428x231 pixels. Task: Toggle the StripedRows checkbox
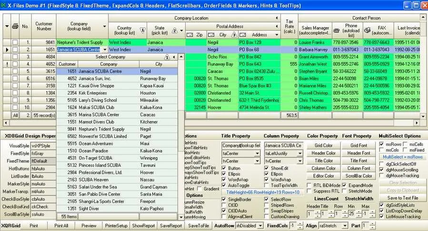pos(267,205)
